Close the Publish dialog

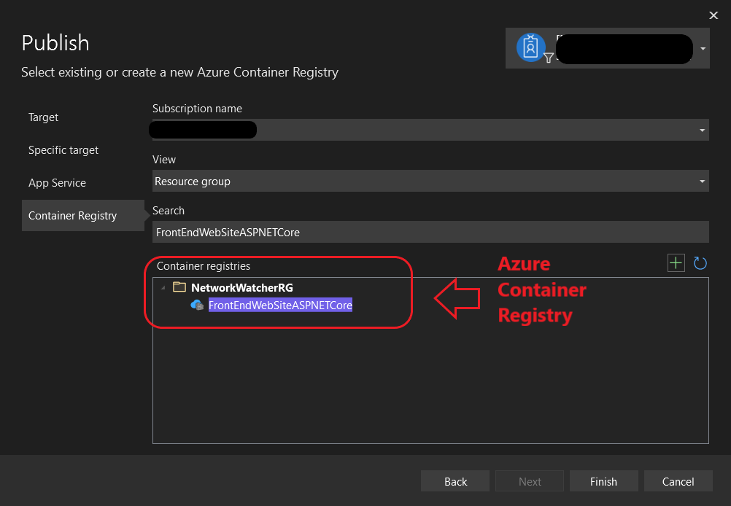click(x=713, y=15)
